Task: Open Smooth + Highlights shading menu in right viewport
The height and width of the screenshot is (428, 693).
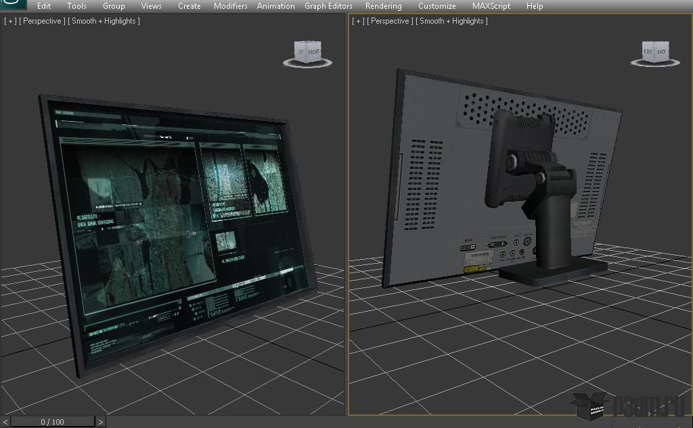Action: pos(453,21)
